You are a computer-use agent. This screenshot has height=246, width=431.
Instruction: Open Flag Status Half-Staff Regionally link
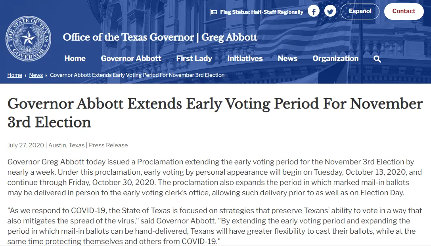262,12
